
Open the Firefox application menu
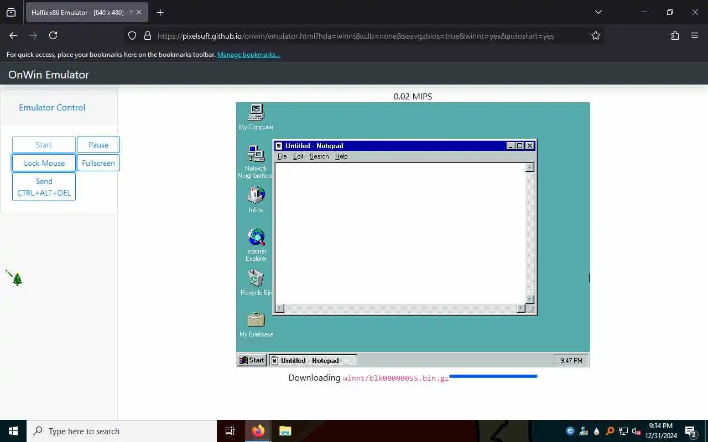(x=695, y=35)
